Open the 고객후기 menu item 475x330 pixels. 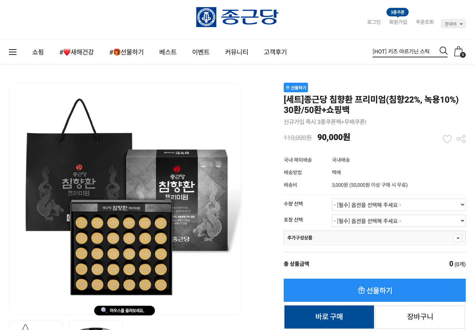click(x=275, y=52)
